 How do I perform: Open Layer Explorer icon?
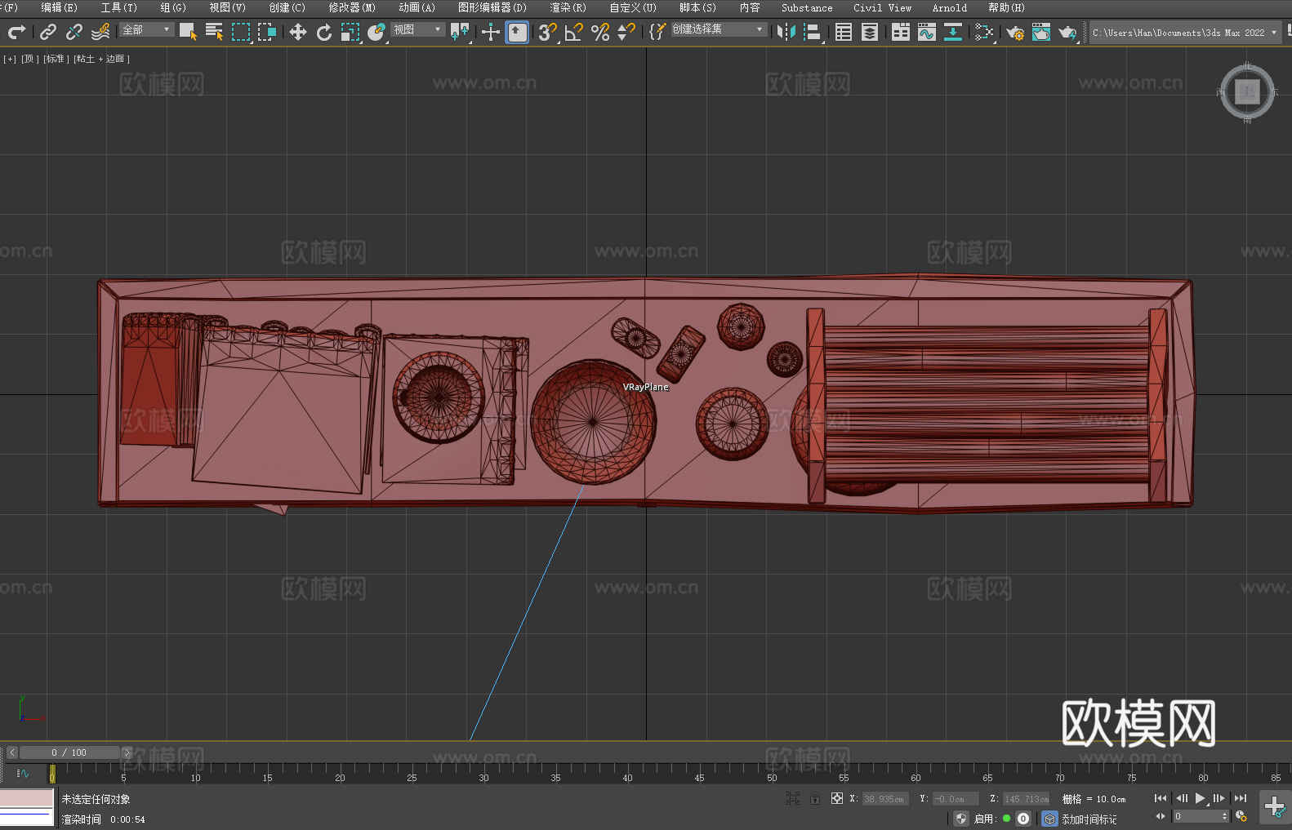click(x=870, y=32)
